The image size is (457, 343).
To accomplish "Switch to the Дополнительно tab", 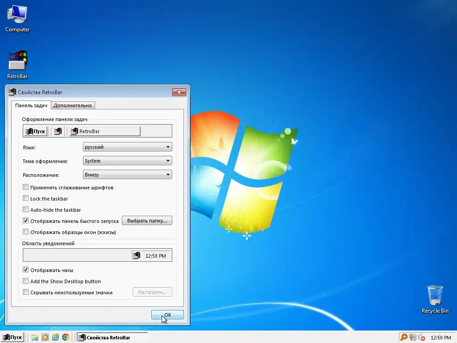I will click(x=73, y=105).
